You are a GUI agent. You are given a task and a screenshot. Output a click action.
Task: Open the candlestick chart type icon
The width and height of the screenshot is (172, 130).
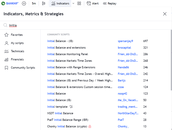(44, 3)
